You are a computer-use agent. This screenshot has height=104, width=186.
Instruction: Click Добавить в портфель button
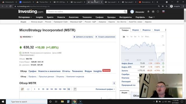tap(83, 37)
